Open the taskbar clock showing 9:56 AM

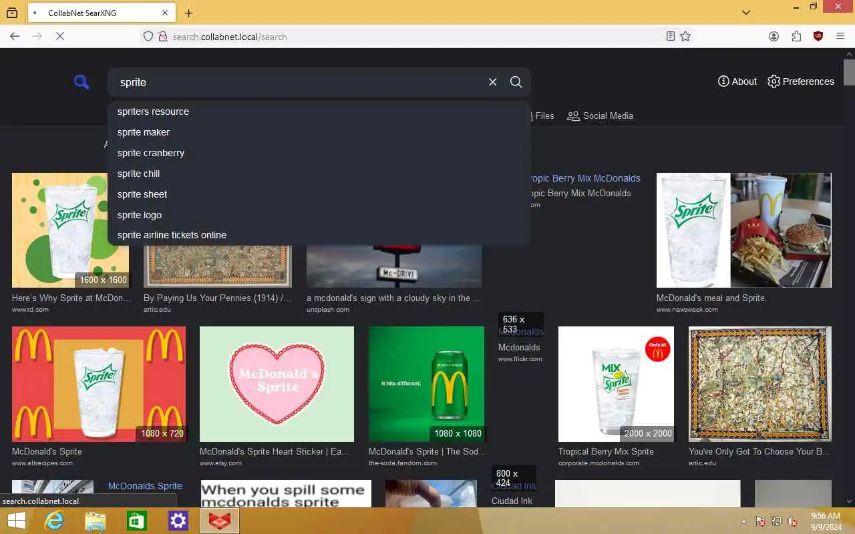pos(826,521)
